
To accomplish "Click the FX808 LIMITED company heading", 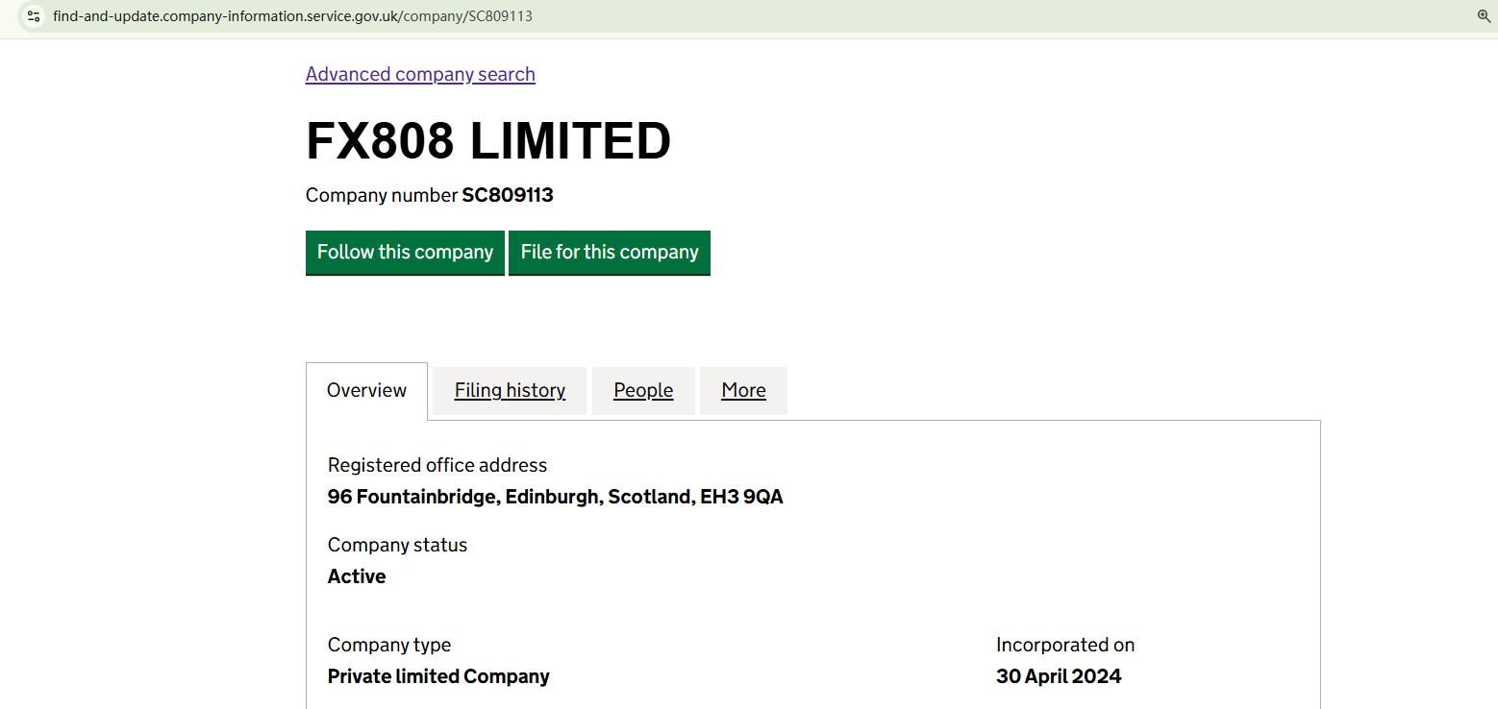I will [x=488, y=141].
